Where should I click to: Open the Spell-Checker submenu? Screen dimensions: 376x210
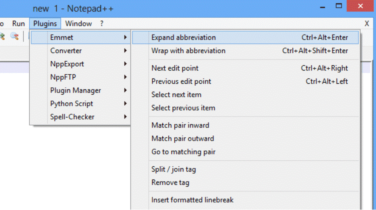[81, 117]
